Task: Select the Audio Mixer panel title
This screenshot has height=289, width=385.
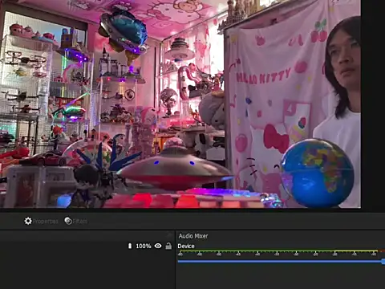Action: coord(193,236)
